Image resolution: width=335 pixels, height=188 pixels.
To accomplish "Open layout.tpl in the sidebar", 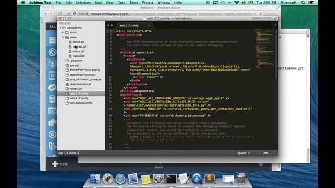I will [79, 56].
